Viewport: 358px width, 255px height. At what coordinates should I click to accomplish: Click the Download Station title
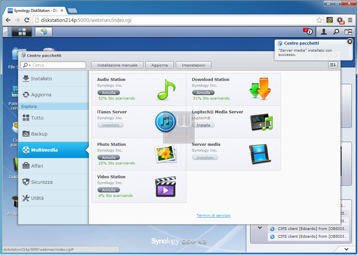pos(210,80)
